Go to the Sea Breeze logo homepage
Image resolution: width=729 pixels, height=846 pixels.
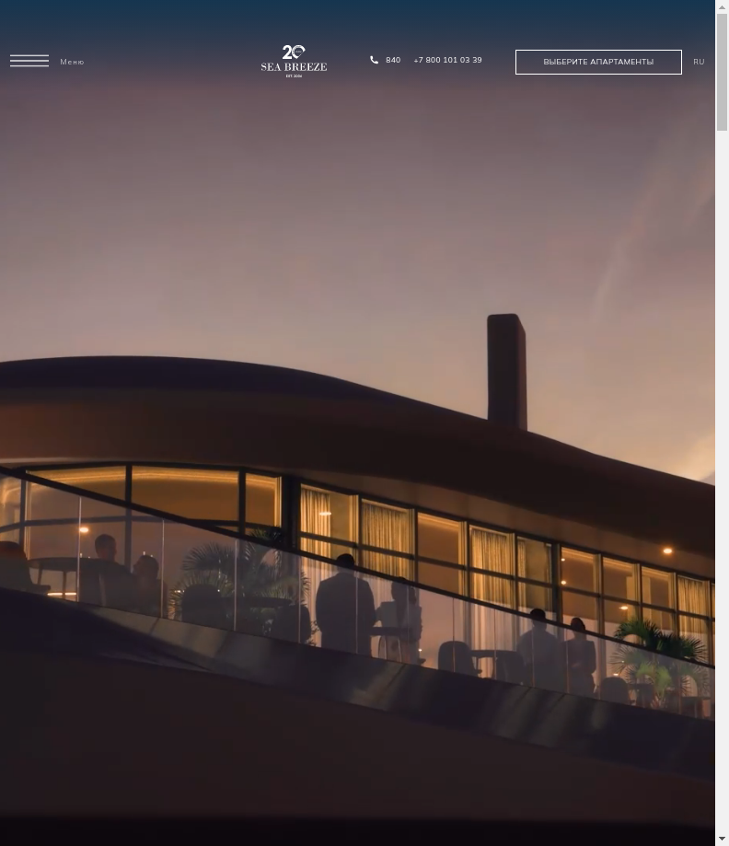pos(294,61)
